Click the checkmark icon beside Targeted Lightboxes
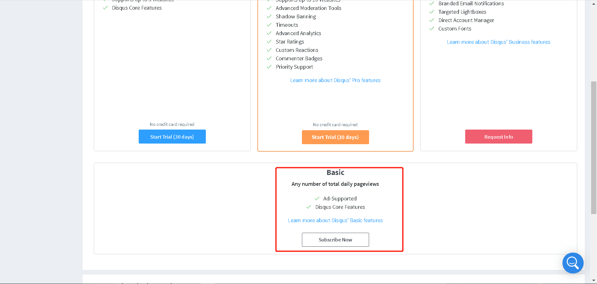This screenshot has width=597, height=284. point(432,11)
